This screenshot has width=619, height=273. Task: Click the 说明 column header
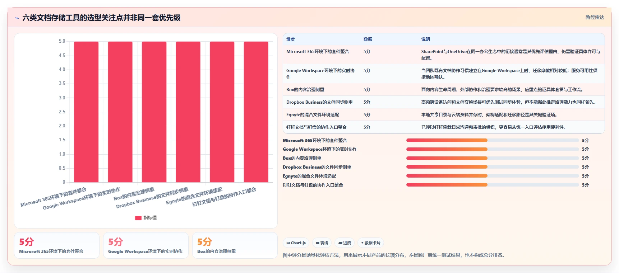tap(425, 39)
